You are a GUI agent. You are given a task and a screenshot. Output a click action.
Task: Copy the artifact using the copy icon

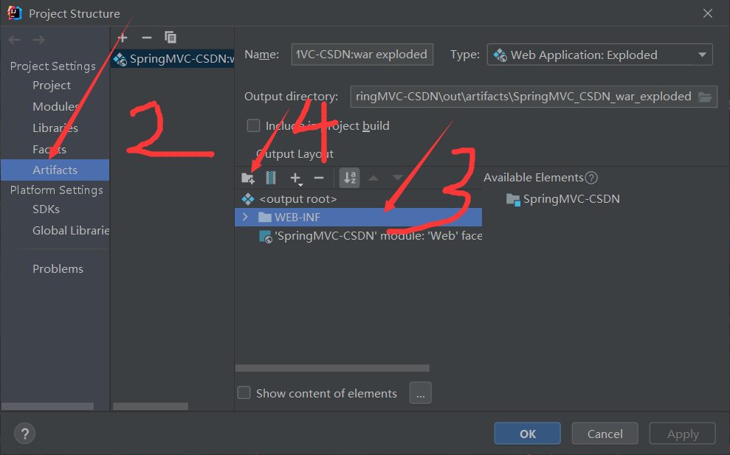point(171,38)
